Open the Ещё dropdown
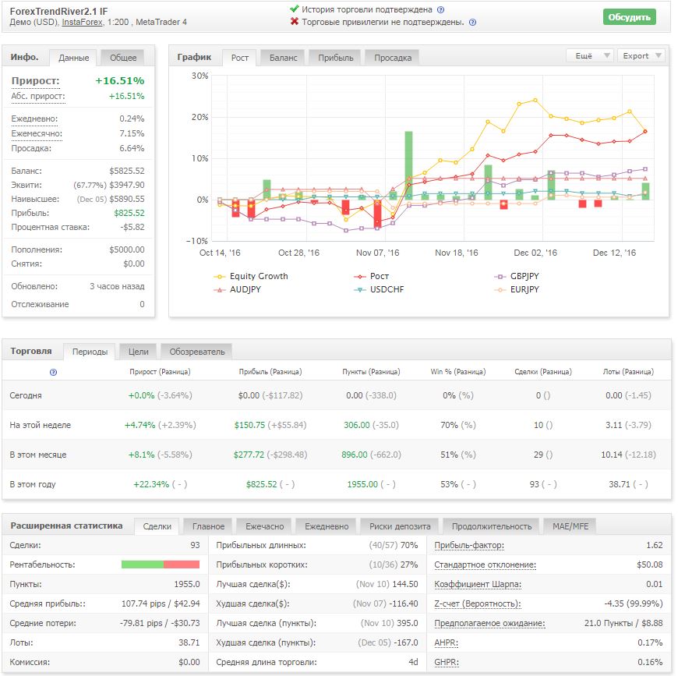This screenshot has width=678, height=676. point(590,56)
